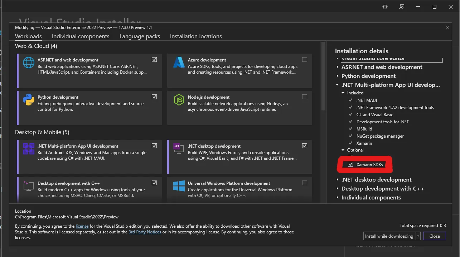Click the Python development snake icon
460x257 pixels.
pyautogui.click(x=29, y=100)
